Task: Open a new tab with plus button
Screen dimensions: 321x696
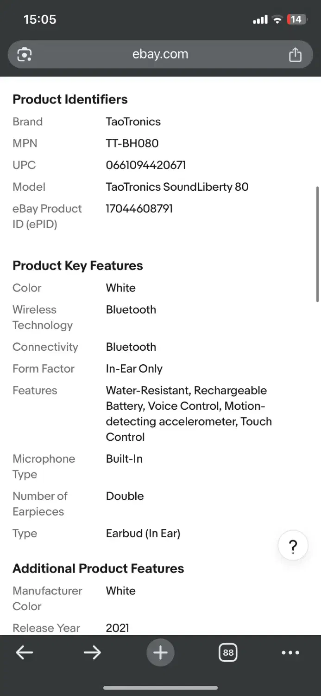Action: pos(160,652)
